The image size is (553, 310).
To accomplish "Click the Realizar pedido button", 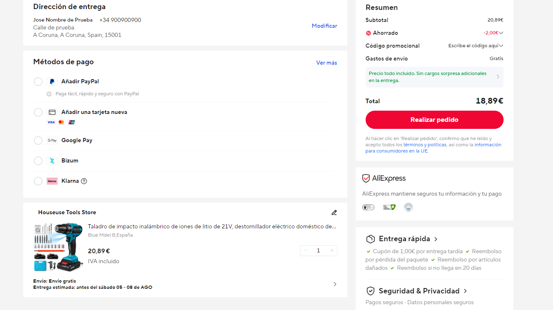I will (x=435, y=120).
